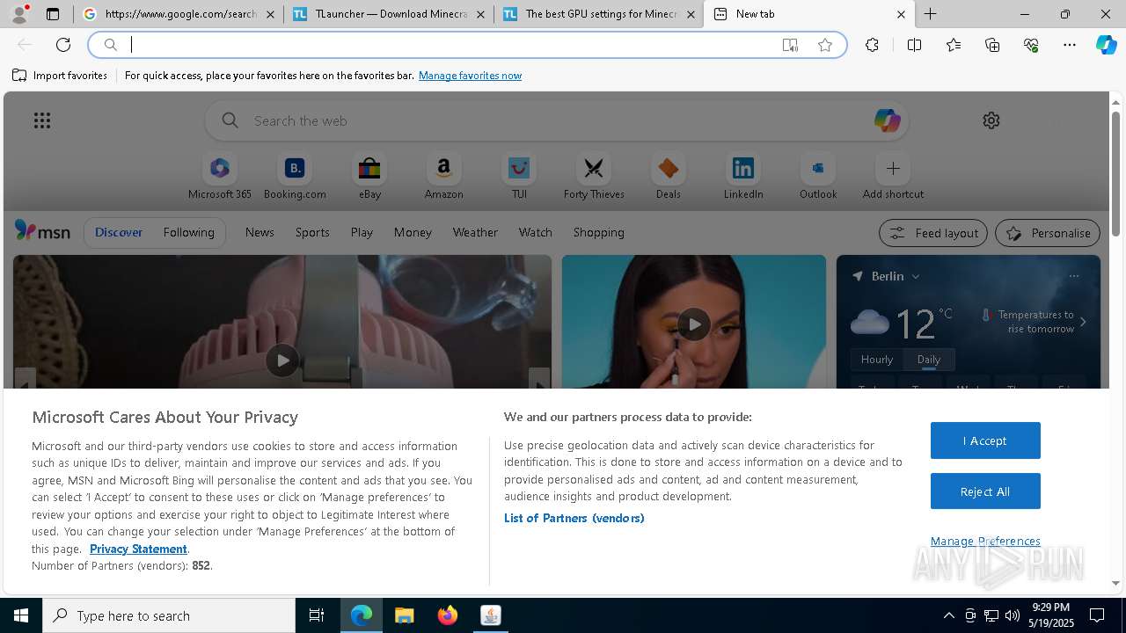
Task: Open the apps grid launcher
Action: click(x=42, y=120)
